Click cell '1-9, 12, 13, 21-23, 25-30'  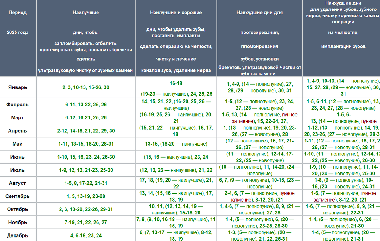[x=85, y=170]
